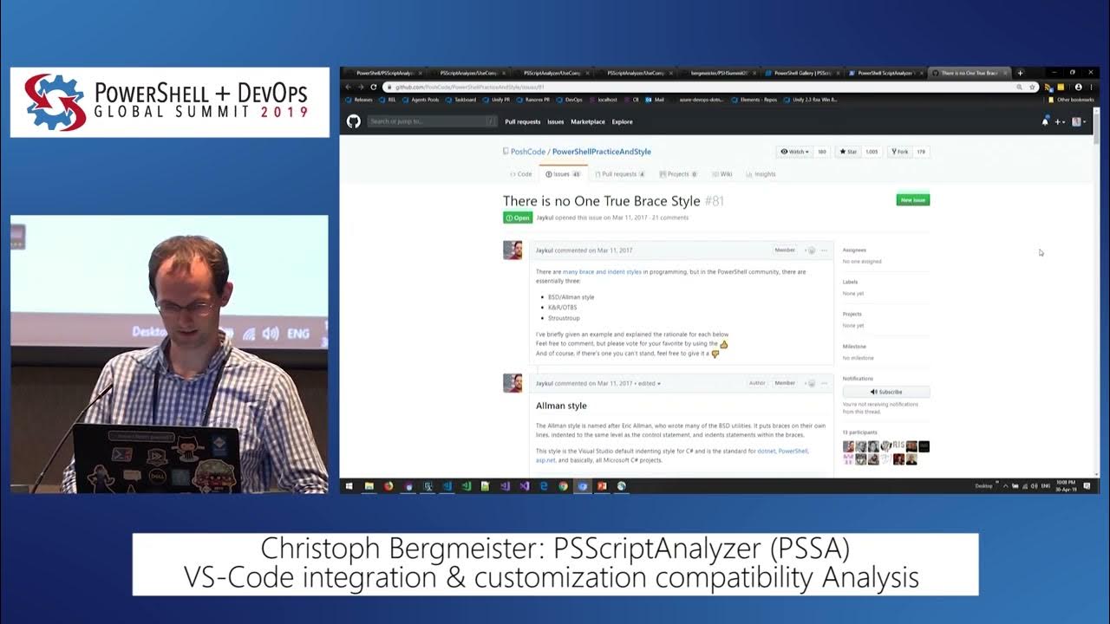Open 'many brace and indent styles' link

[x=602, y=272]
